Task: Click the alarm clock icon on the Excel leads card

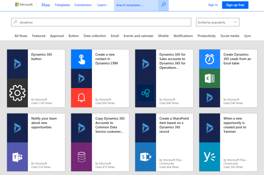Action: 209,59
